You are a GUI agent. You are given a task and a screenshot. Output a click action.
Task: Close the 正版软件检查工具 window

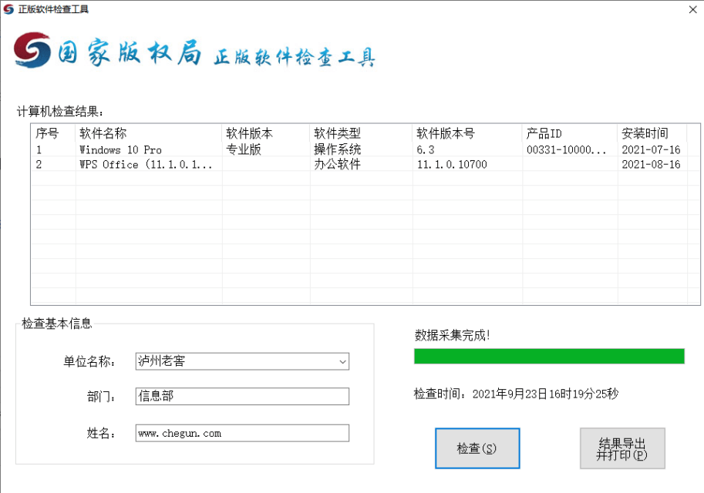[692, 9]
